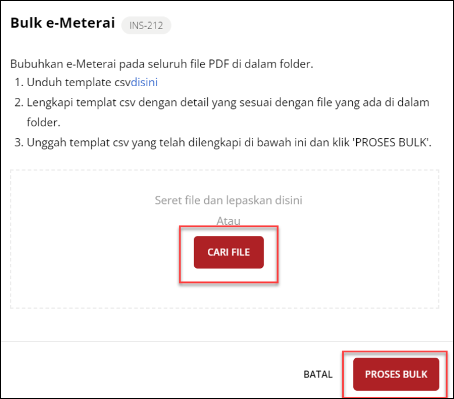This screenshot has width=454, height=399.
Task: Click 'Seret file dan lepaskan disini' text
Action: [x=228, y=200]
